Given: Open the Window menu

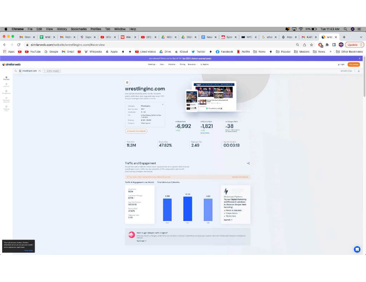Looking at the screenshot, I should pos(120,29).
